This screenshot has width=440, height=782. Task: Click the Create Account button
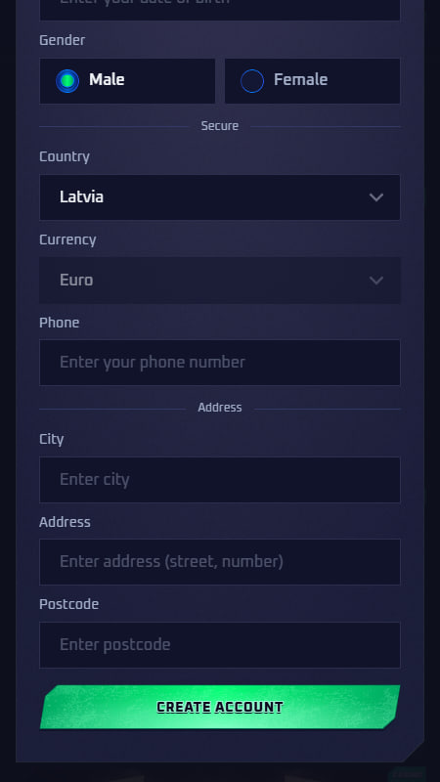(x=220, y=707)
